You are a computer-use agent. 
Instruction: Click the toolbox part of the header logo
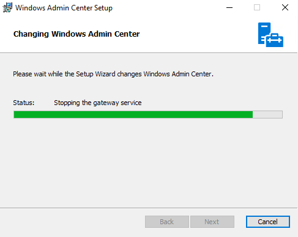[275, 40]
